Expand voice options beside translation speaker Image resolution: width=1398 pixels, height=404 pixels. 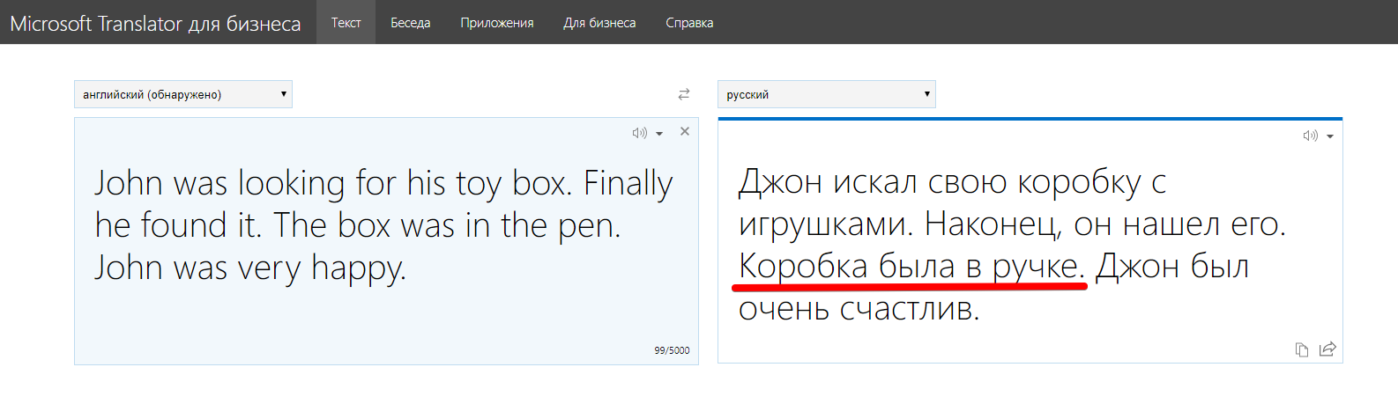1330,136
